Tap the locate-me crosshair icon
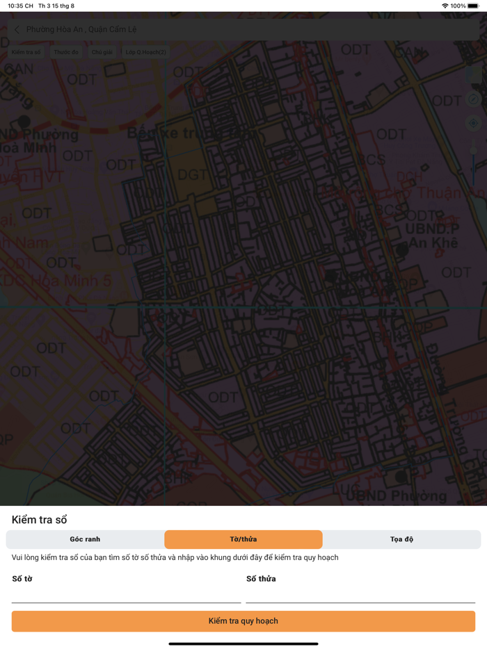This screenshot has height=649, width=487. click(x=473, y=124)
